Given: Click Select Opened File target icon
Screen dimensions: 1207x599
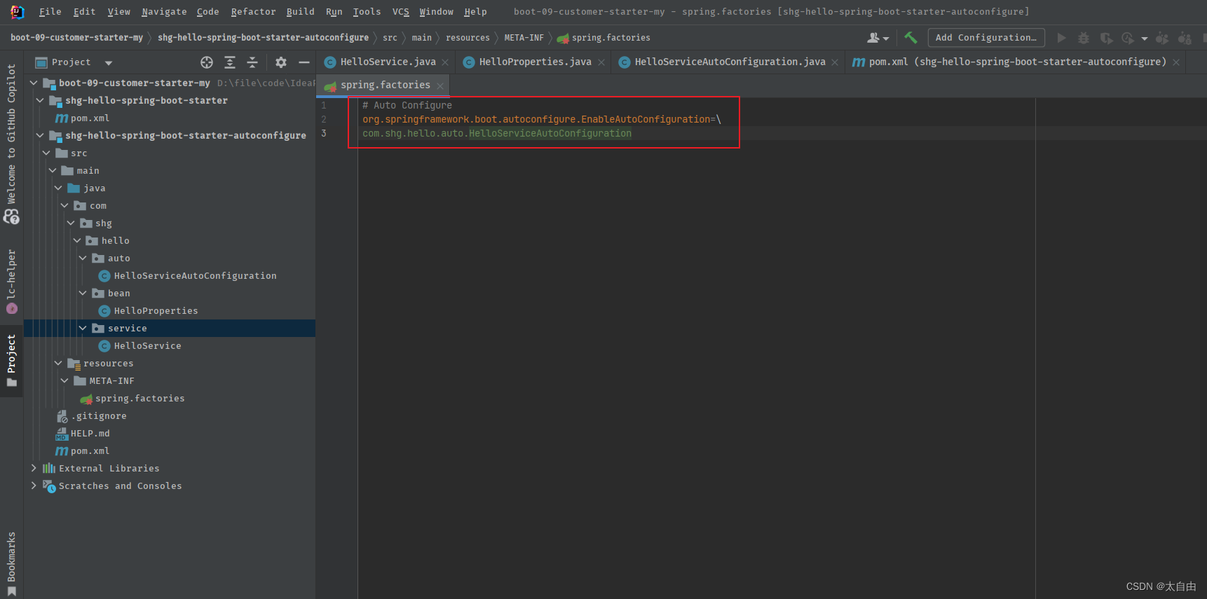Looking at the screenshot, I should tap(206, 62).
